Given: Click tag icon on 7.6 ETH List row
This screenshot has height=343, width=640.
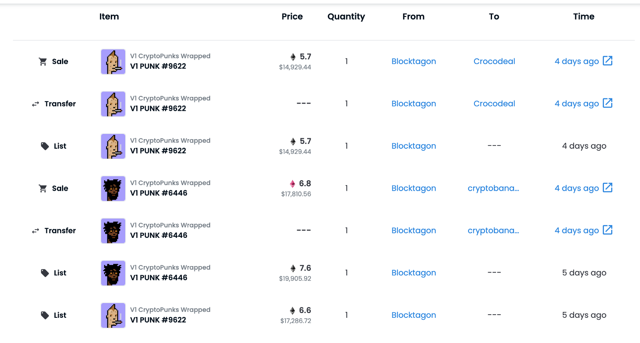Looking at the screenshot, I should [45, 273].
